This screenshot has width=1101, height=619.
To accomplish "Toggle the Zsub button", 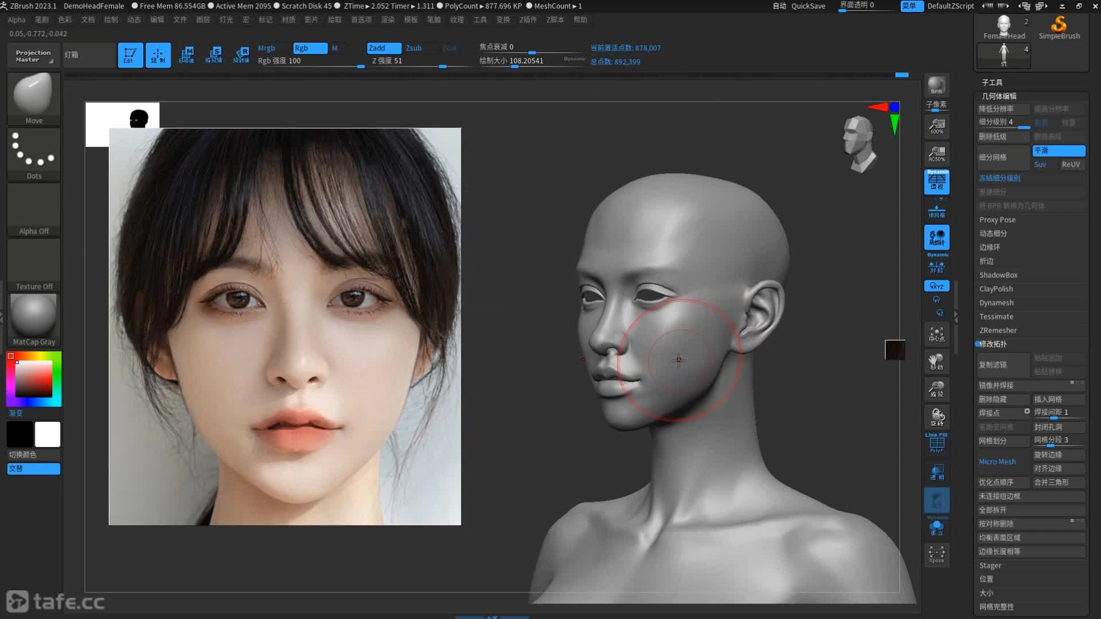I will 413,48.
